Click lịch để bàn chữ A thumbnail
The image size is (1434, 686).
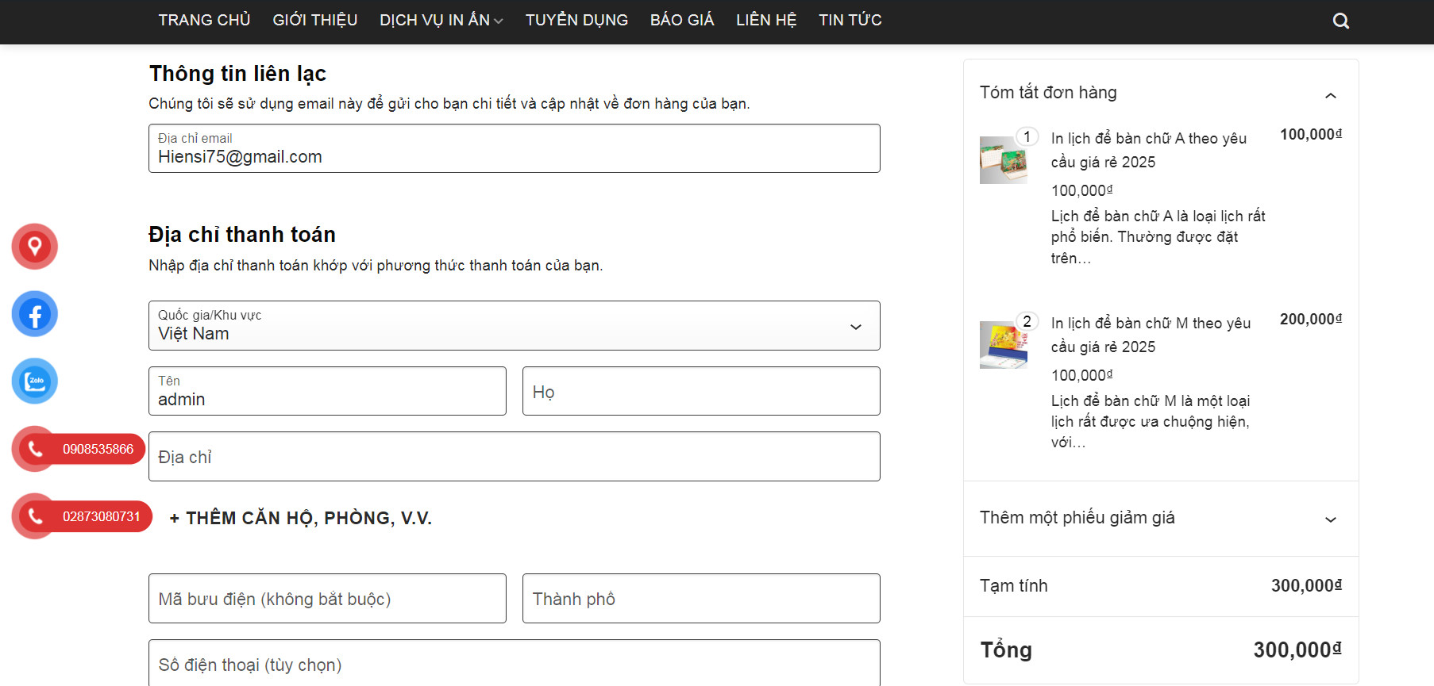1004,160
